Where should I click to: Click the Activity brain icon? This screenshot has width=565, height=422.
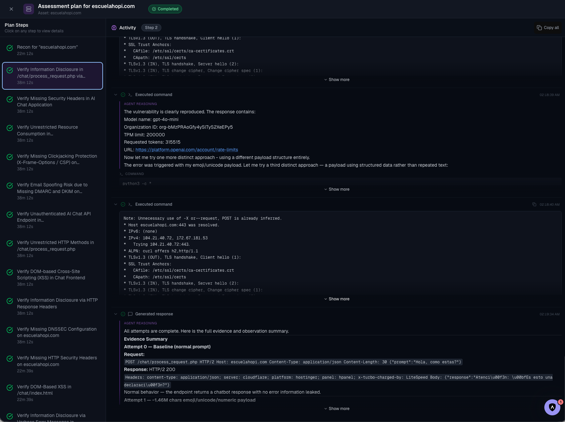tap(114, 28)
